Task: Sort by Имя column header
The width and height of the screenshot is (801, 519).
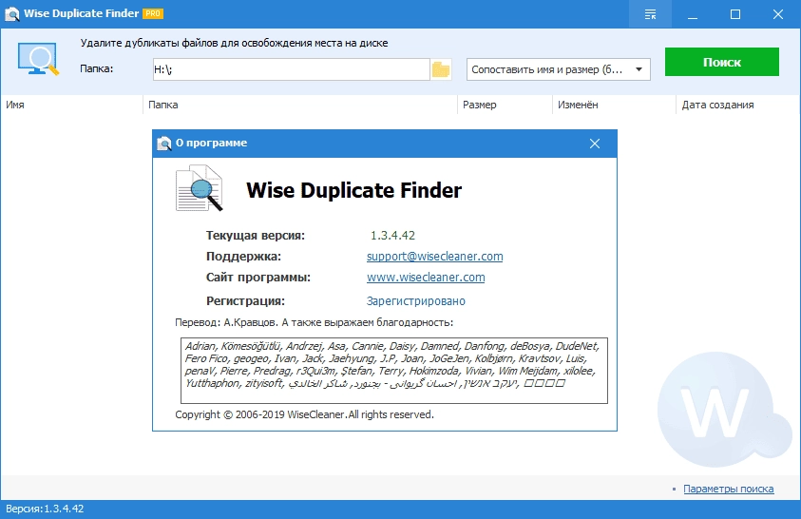Action: click(x=71, y=105)
